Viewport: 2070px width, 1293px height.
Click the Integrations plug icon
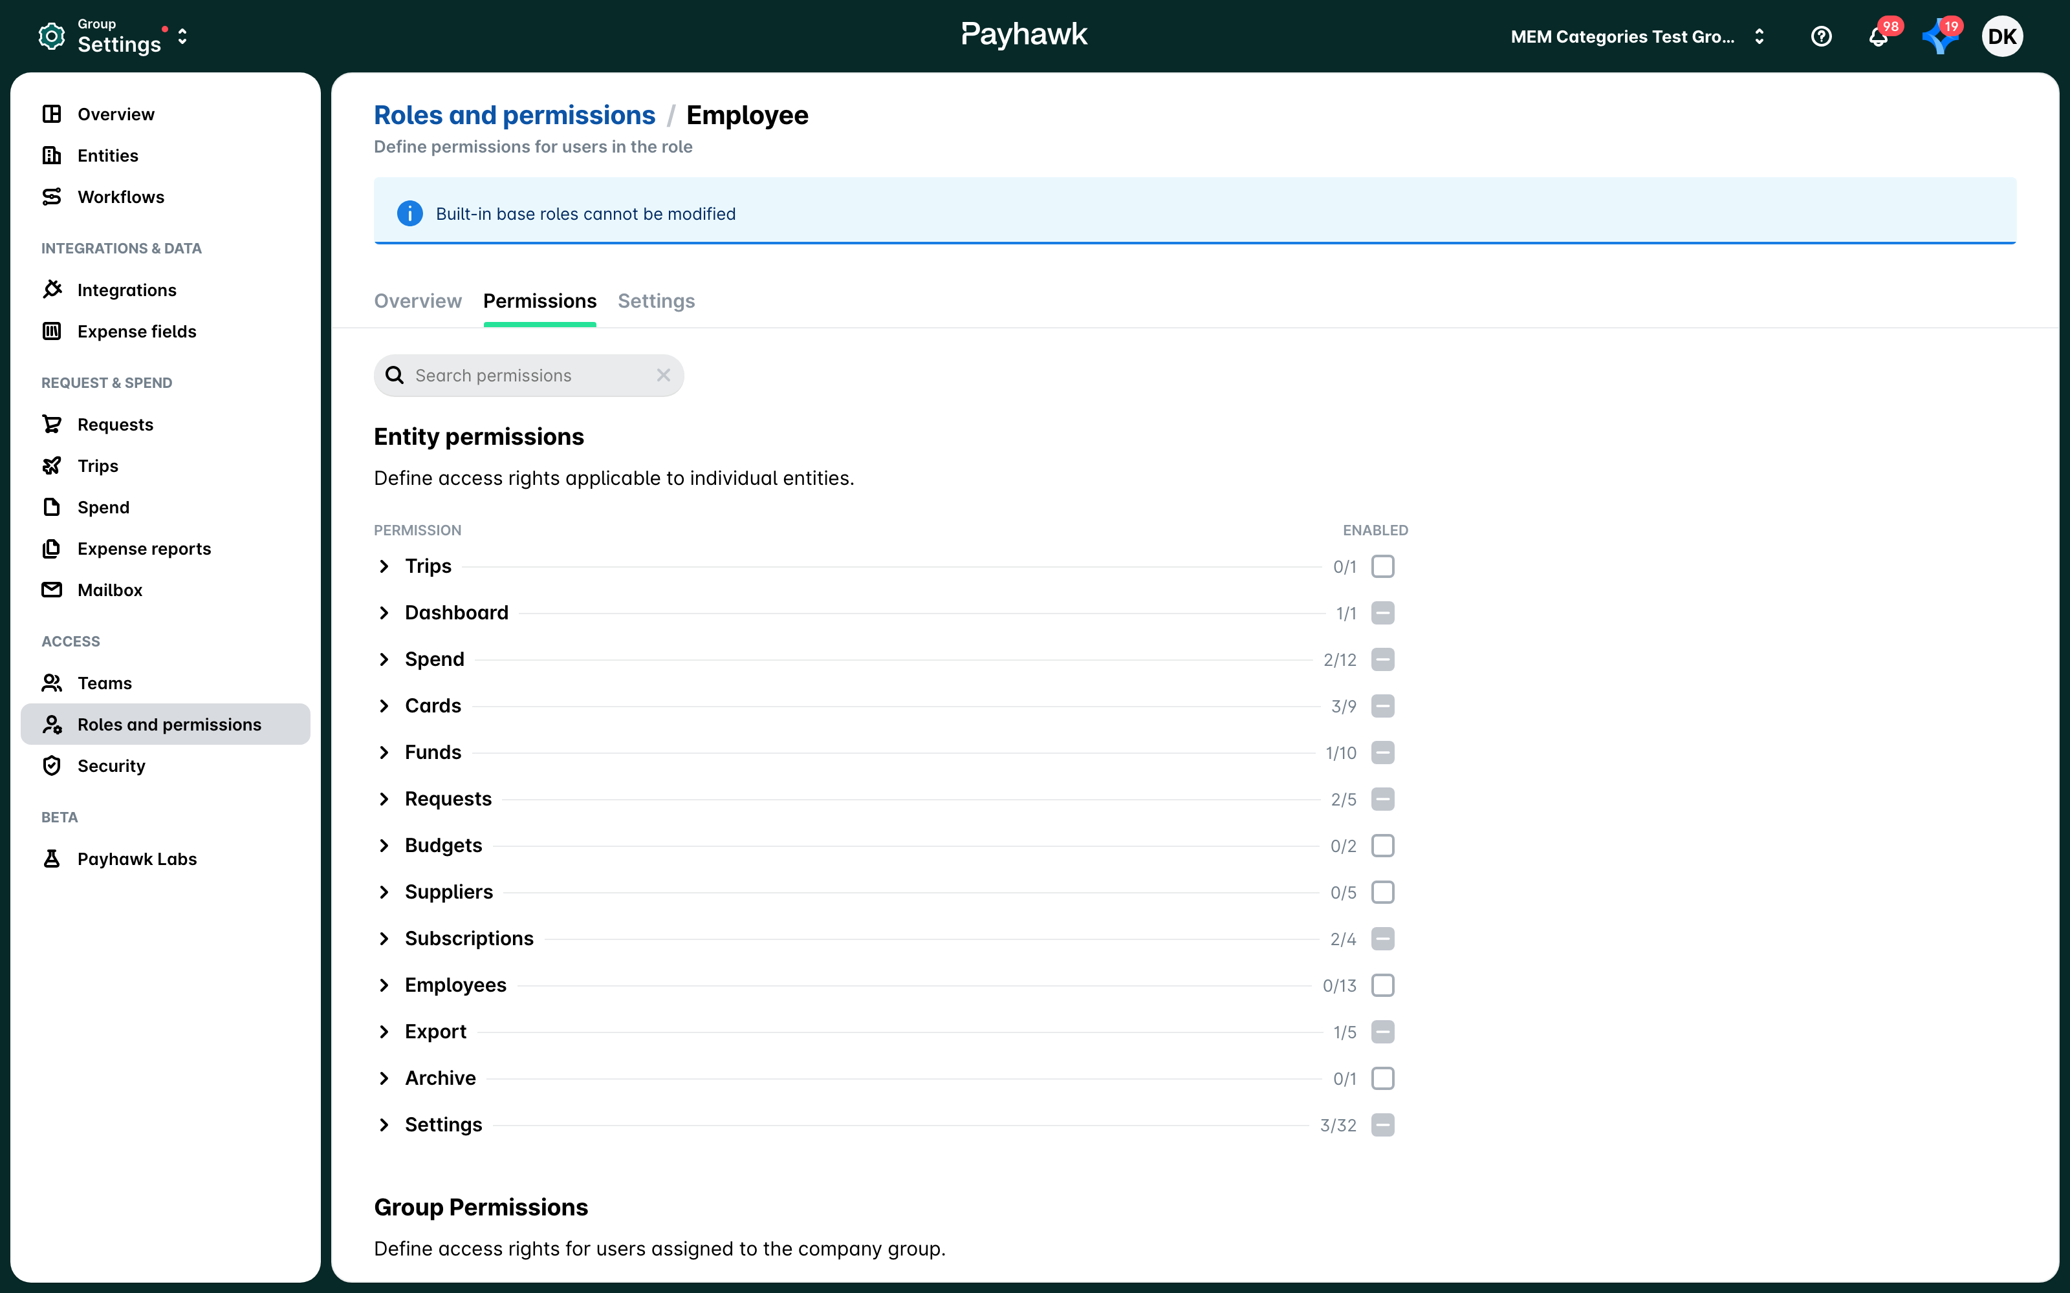point(51,289)
